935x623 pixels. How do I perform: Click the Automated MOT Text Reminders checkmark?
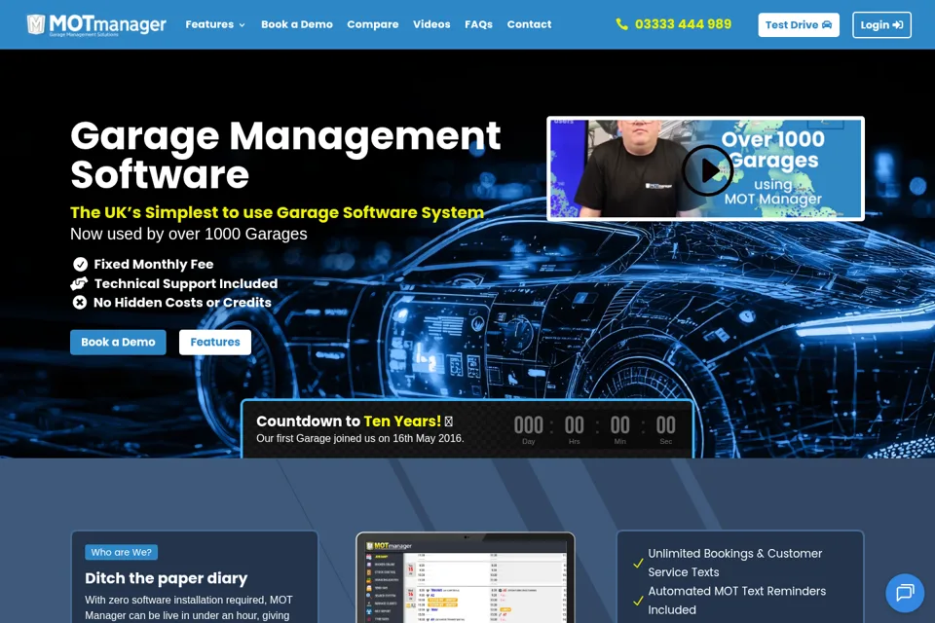[638, 601]
